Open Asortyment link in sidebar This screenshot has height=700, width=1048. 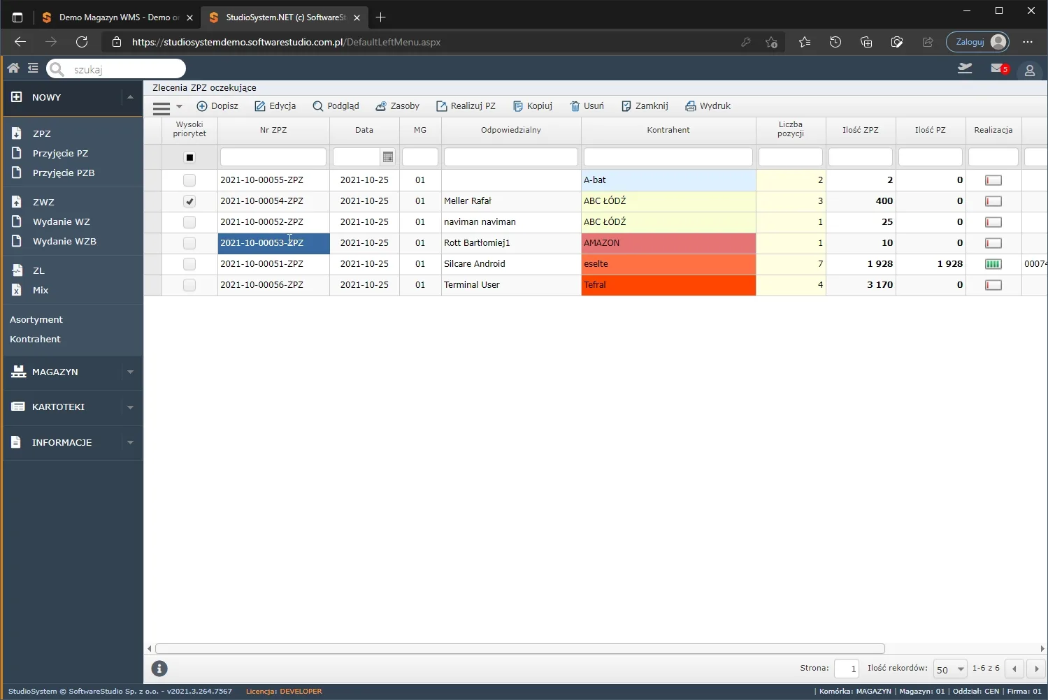tap(36, 319)
